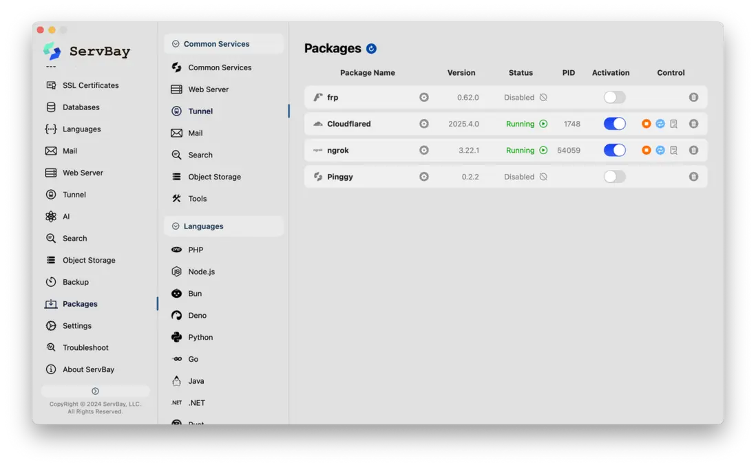Viewport: 756px width, 467px height.
Task: Open the Cloudflared log viewer icon
Action: 673,124
